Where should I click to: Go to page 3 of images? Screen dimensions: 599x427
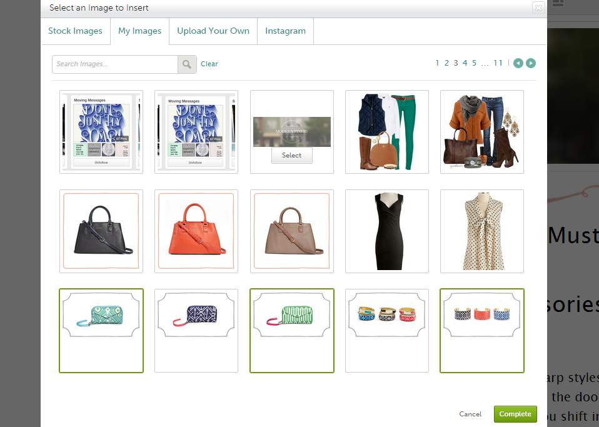(456, 63)
